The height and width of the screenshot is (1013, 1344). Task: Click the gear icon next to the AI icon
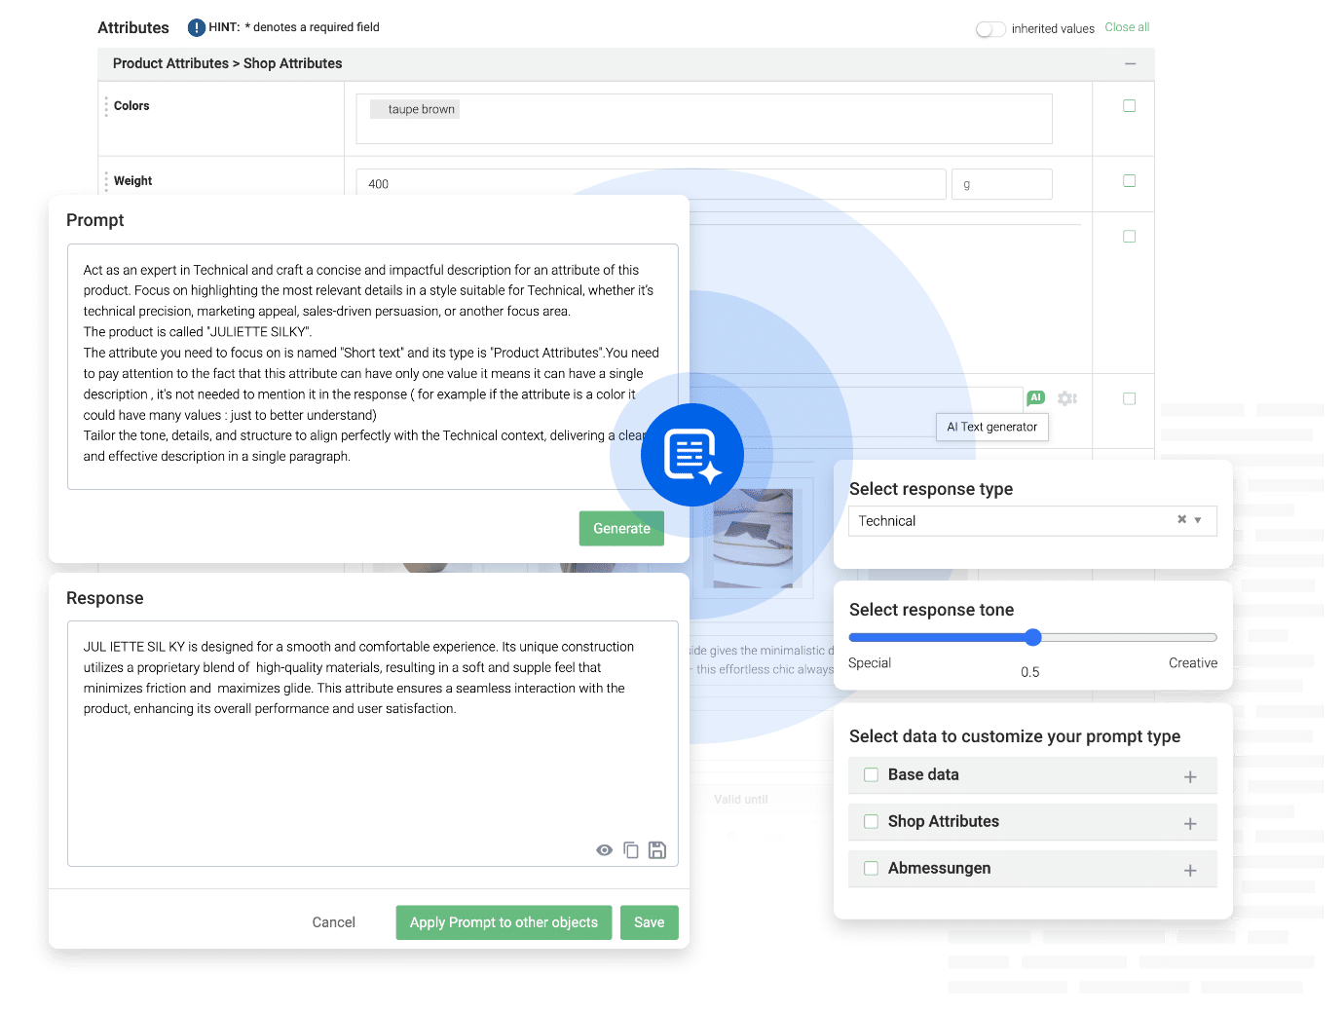tap(1066, 397)
